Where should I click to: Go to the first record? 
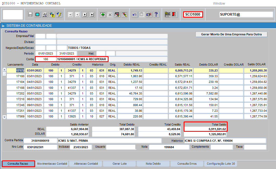pyautogui.click(x=70, y=14)
